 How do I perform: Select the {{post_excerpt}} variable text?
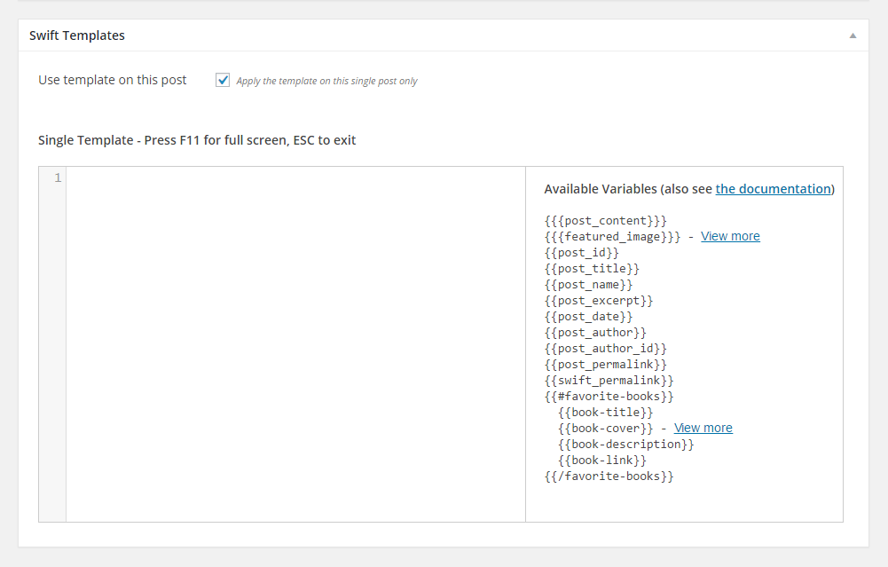click(x=599, y=300)
